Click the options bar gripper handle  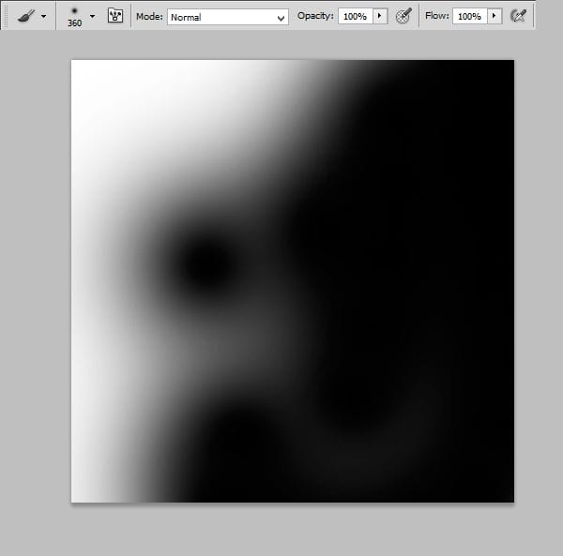(x=5, y=16)
